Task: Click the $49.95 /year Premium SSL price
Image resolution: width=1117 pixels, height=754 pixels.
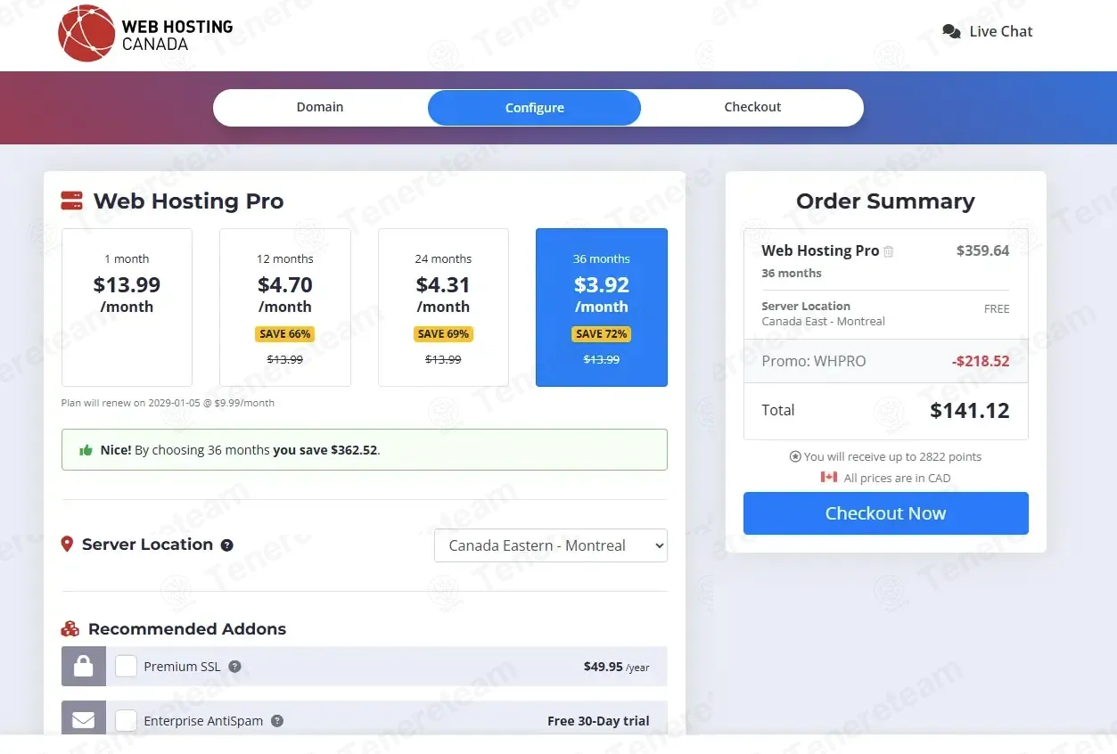Action: click(x=617, y=667)
